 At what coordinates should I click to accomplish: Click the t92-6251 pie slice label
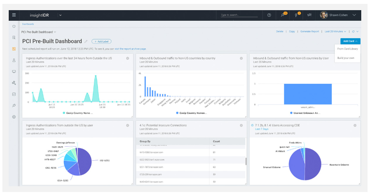point(105,161)
